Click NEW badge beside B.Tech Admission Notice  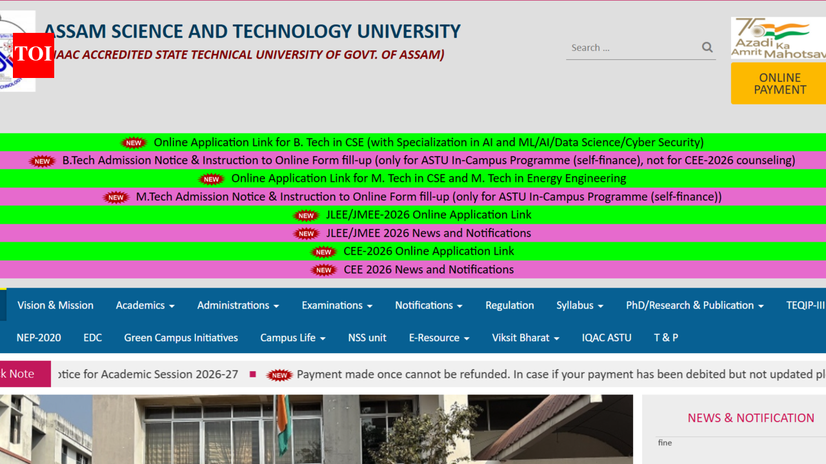[42, 161]
